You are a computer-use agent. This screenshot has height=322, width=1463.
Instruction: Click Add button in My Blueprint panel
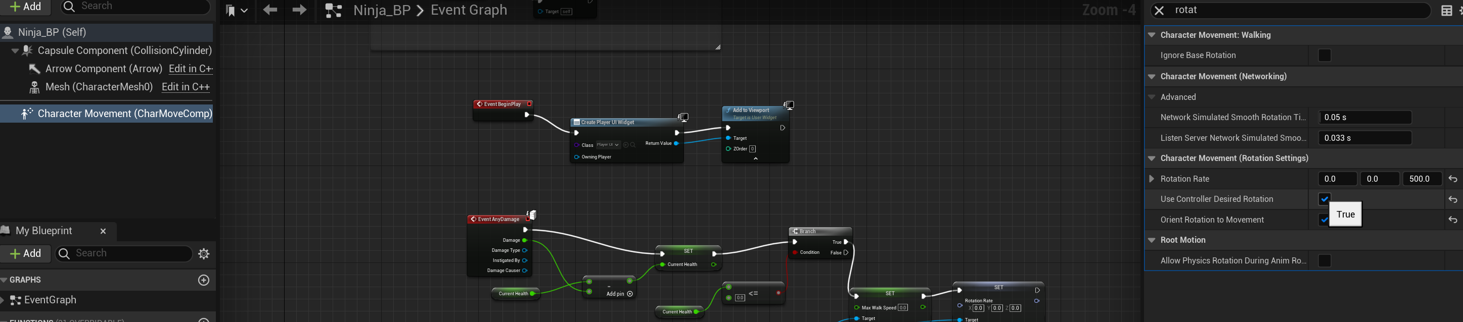(x=26, y=254)
